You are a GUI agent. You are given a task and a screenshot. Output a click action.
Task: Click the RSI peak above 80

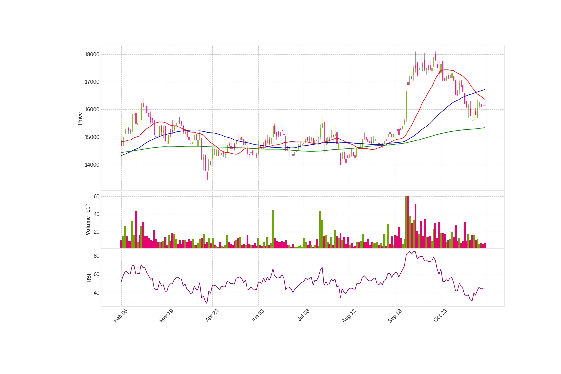pos(410,251)
